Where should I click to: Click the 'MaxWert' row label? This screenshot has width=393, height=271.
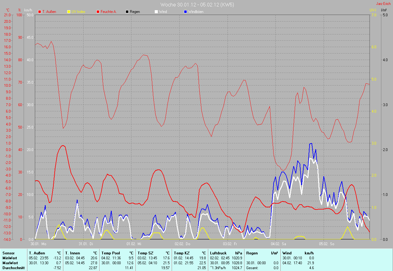tap(10, 263)
